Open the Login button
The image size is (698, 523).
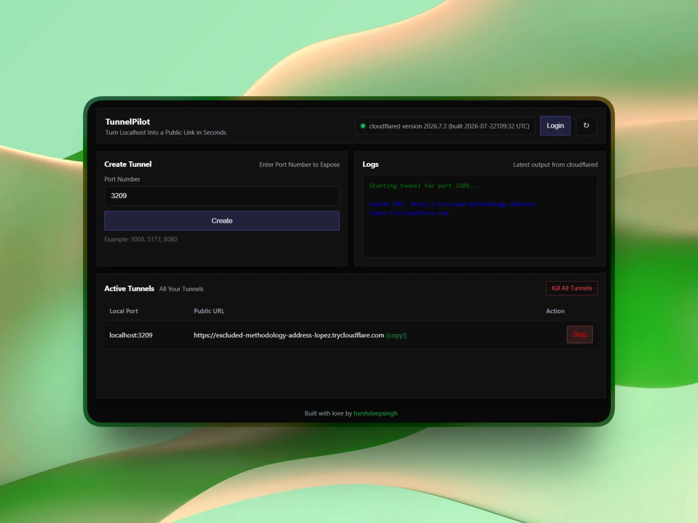555,126
